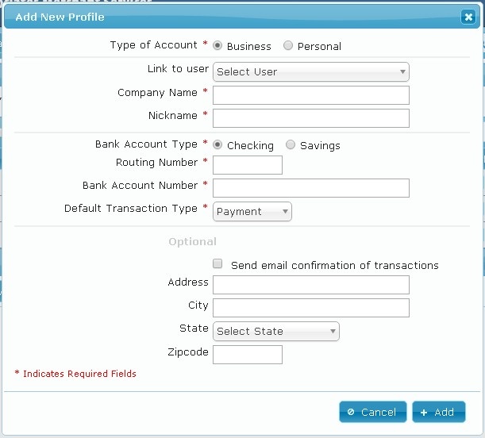Focus the Nickname input field
This screenshot has height=438, width=485.
point(311,118)
